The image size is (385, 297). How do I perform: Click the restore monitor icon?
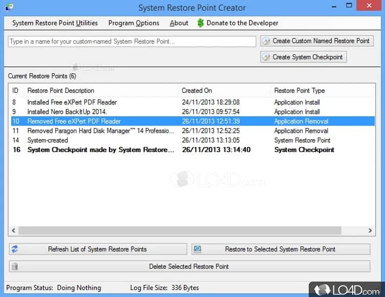198,249
